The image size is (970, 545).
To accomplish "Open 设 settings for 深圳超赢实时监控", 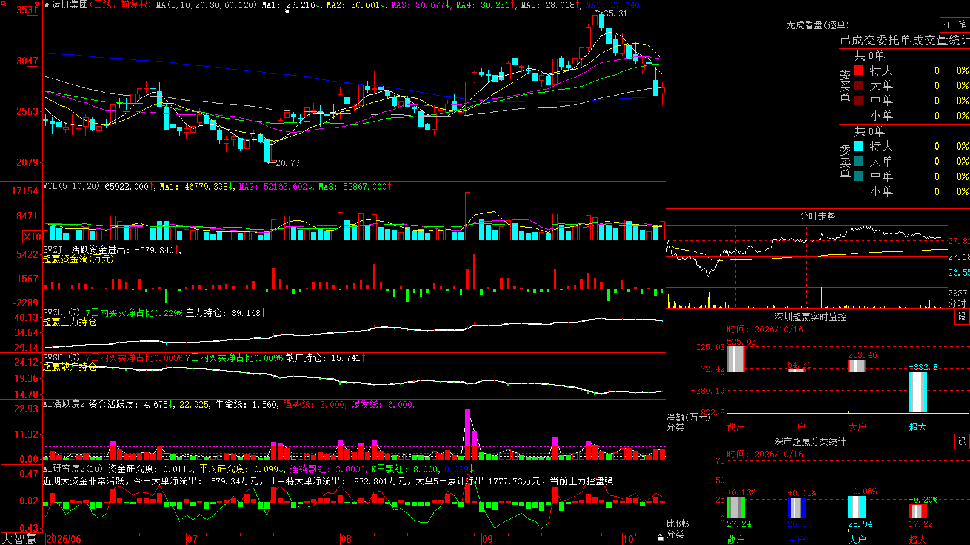I will 962,317.
